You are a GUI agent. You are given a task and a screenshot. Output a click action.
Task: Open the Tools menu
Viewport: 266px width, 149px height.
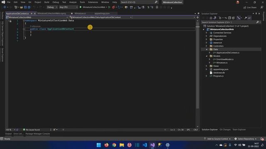click(82, 2)
